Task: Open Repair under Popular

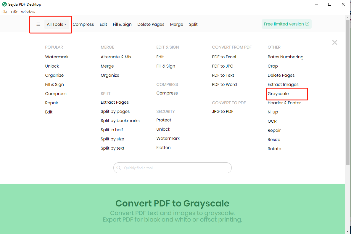Action: [x=52, y=103]
